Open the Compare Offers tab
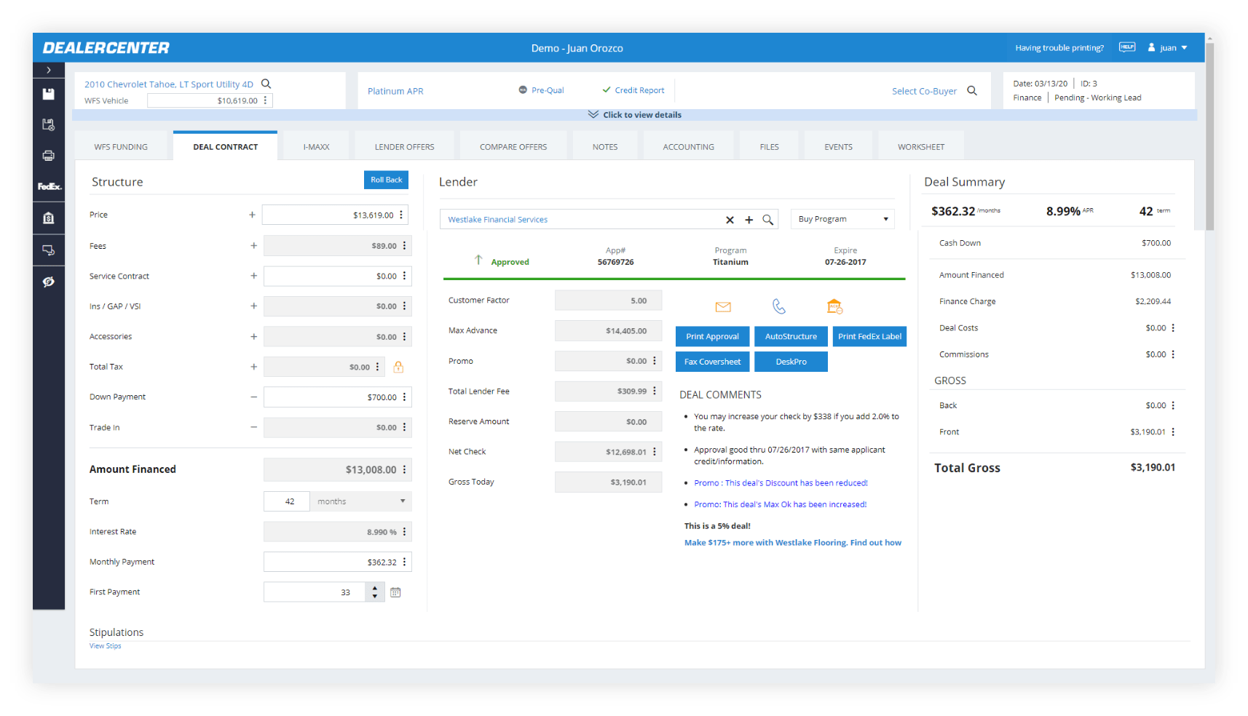 513,147
